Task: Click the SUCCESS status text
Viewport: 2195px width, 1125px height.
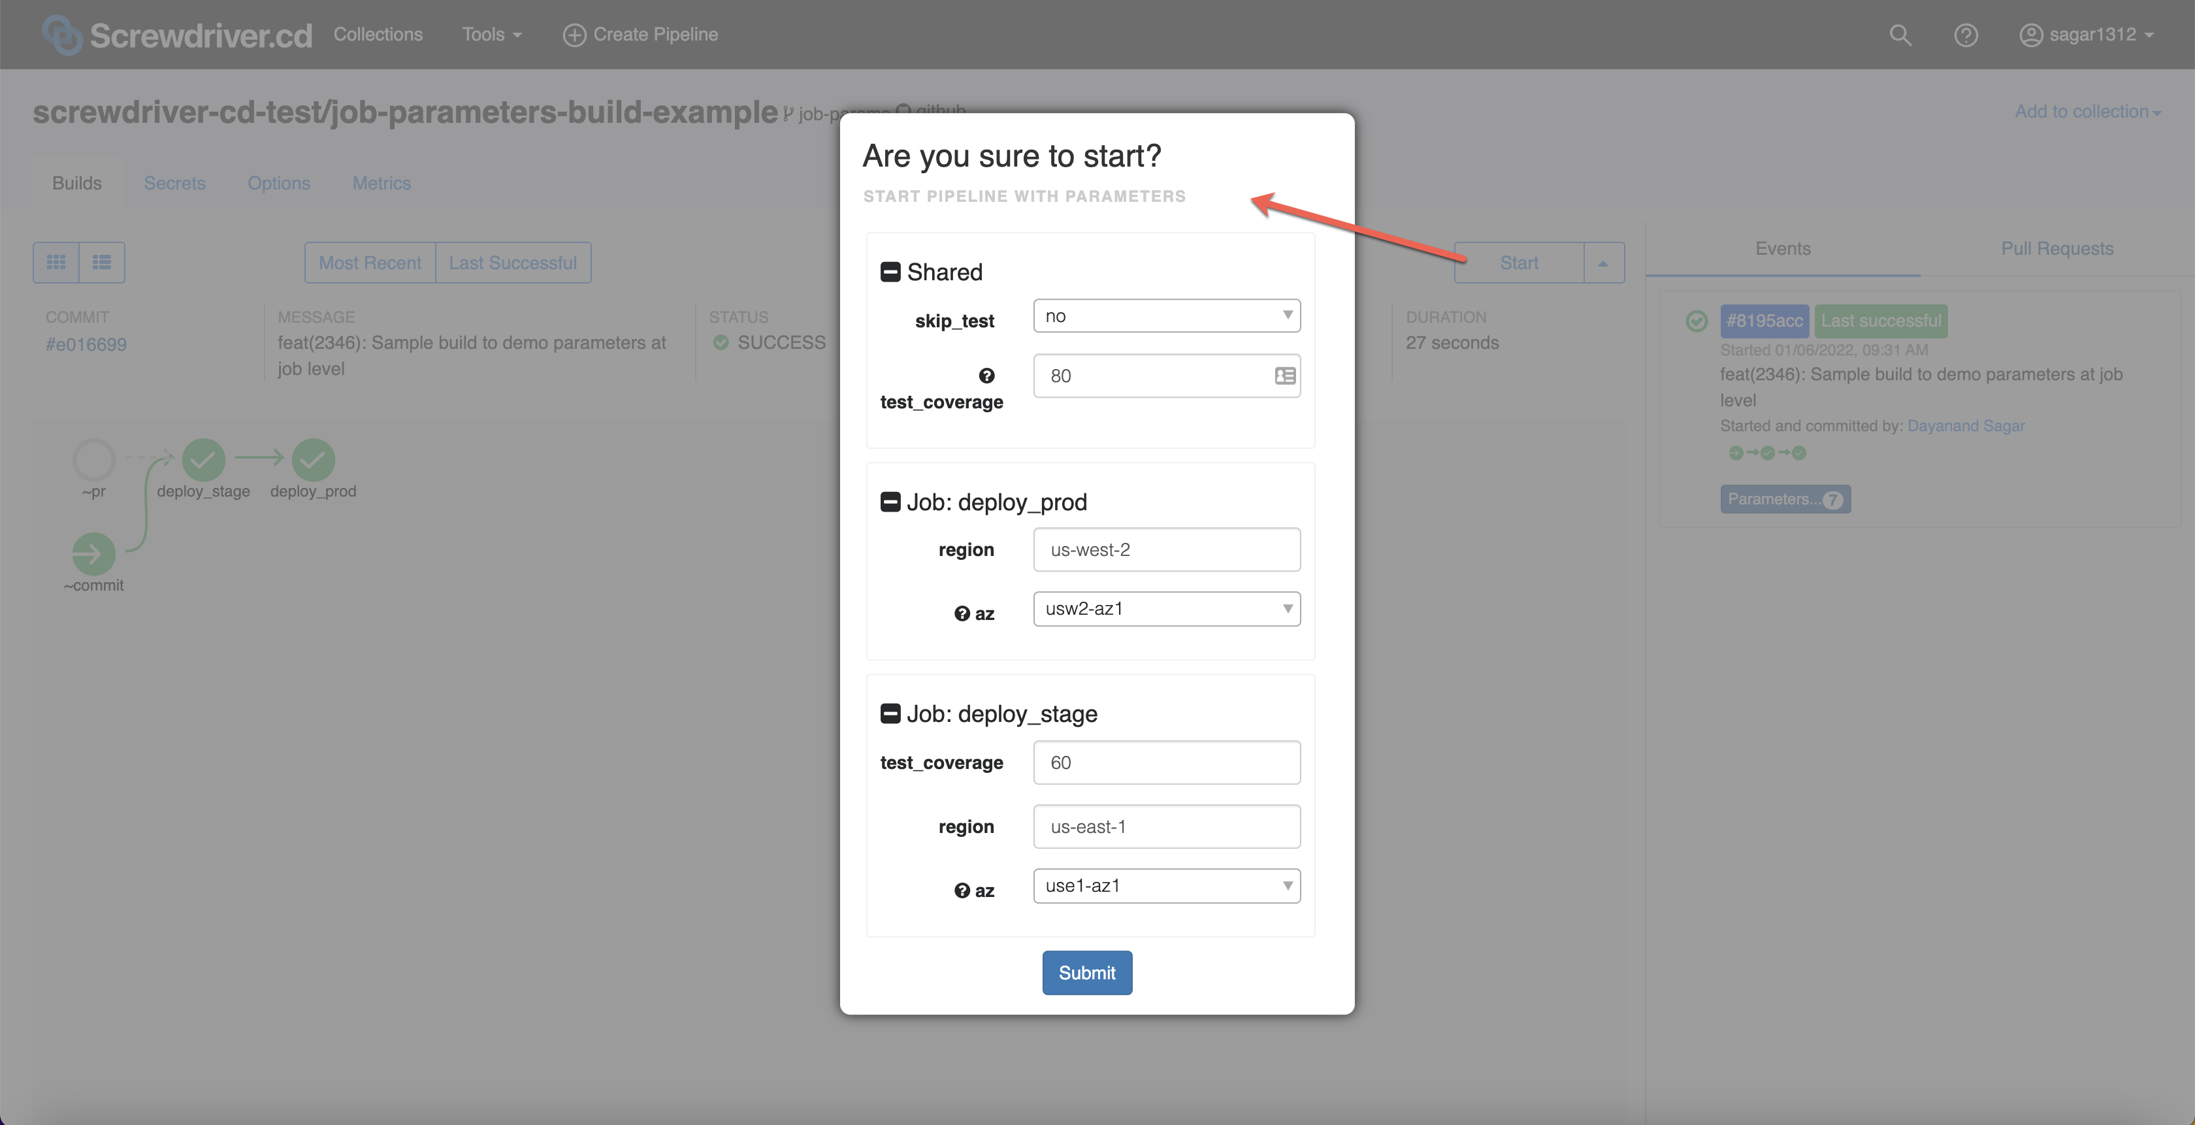Action: (x=781, y=342)
